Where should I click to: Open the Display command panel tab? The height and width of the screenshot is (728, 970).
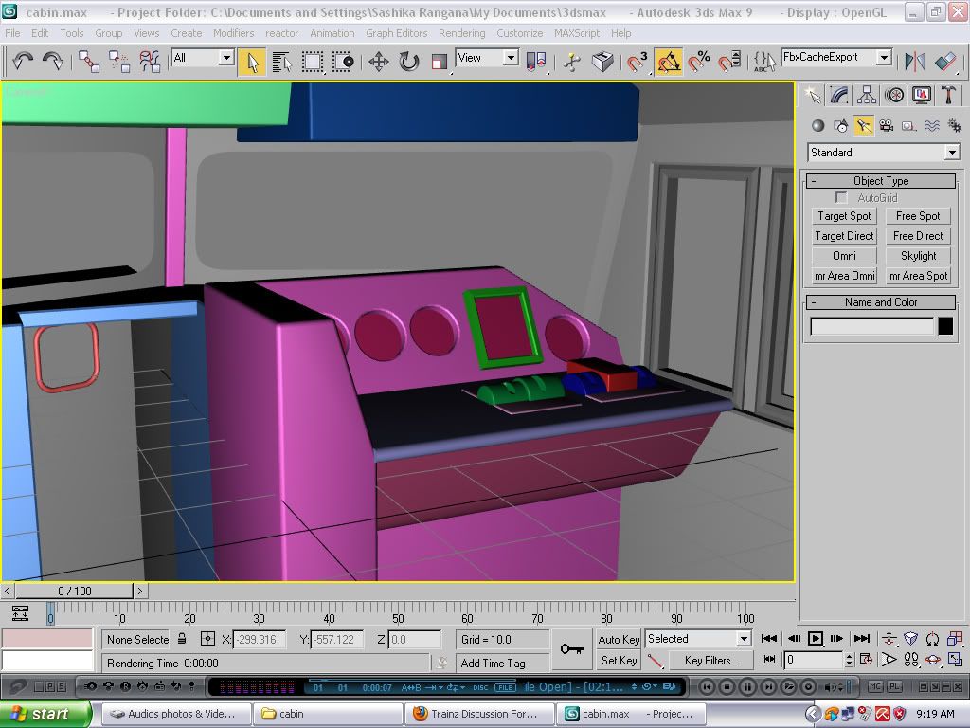tap(922, 95)
